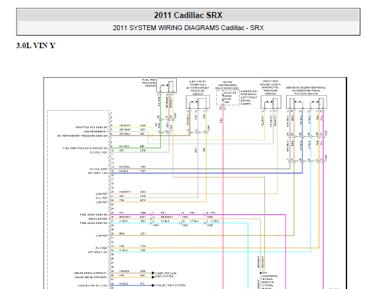Select the "2011 SYSTEM WIRING DIAGRAMS Cadillac - SRX" subtitle
This screenshot has height=289, width=367.
click(x=188, y=28)
